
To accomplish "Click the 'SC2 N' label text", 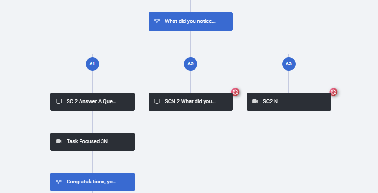I will point(270,101).
